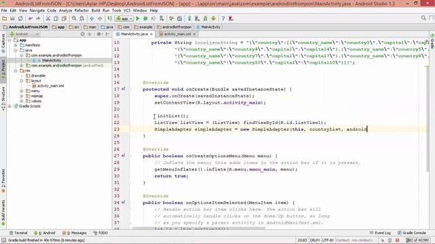This screenshot has width=435, height=244.
Task: Click the Copy icon in toolbar
Action: pyautogui.click(x=56, y=18)
